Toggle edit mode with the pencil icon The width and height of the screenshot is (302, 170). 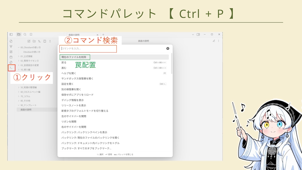(214, 41)
